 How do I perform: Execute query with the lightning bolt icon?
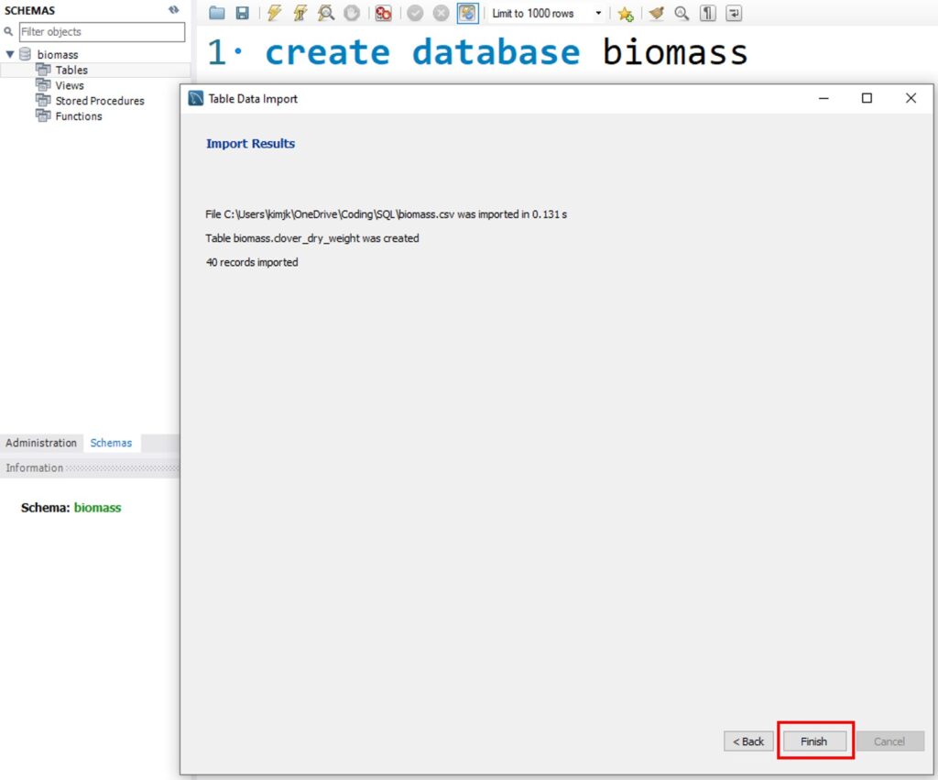coord(274,13)
